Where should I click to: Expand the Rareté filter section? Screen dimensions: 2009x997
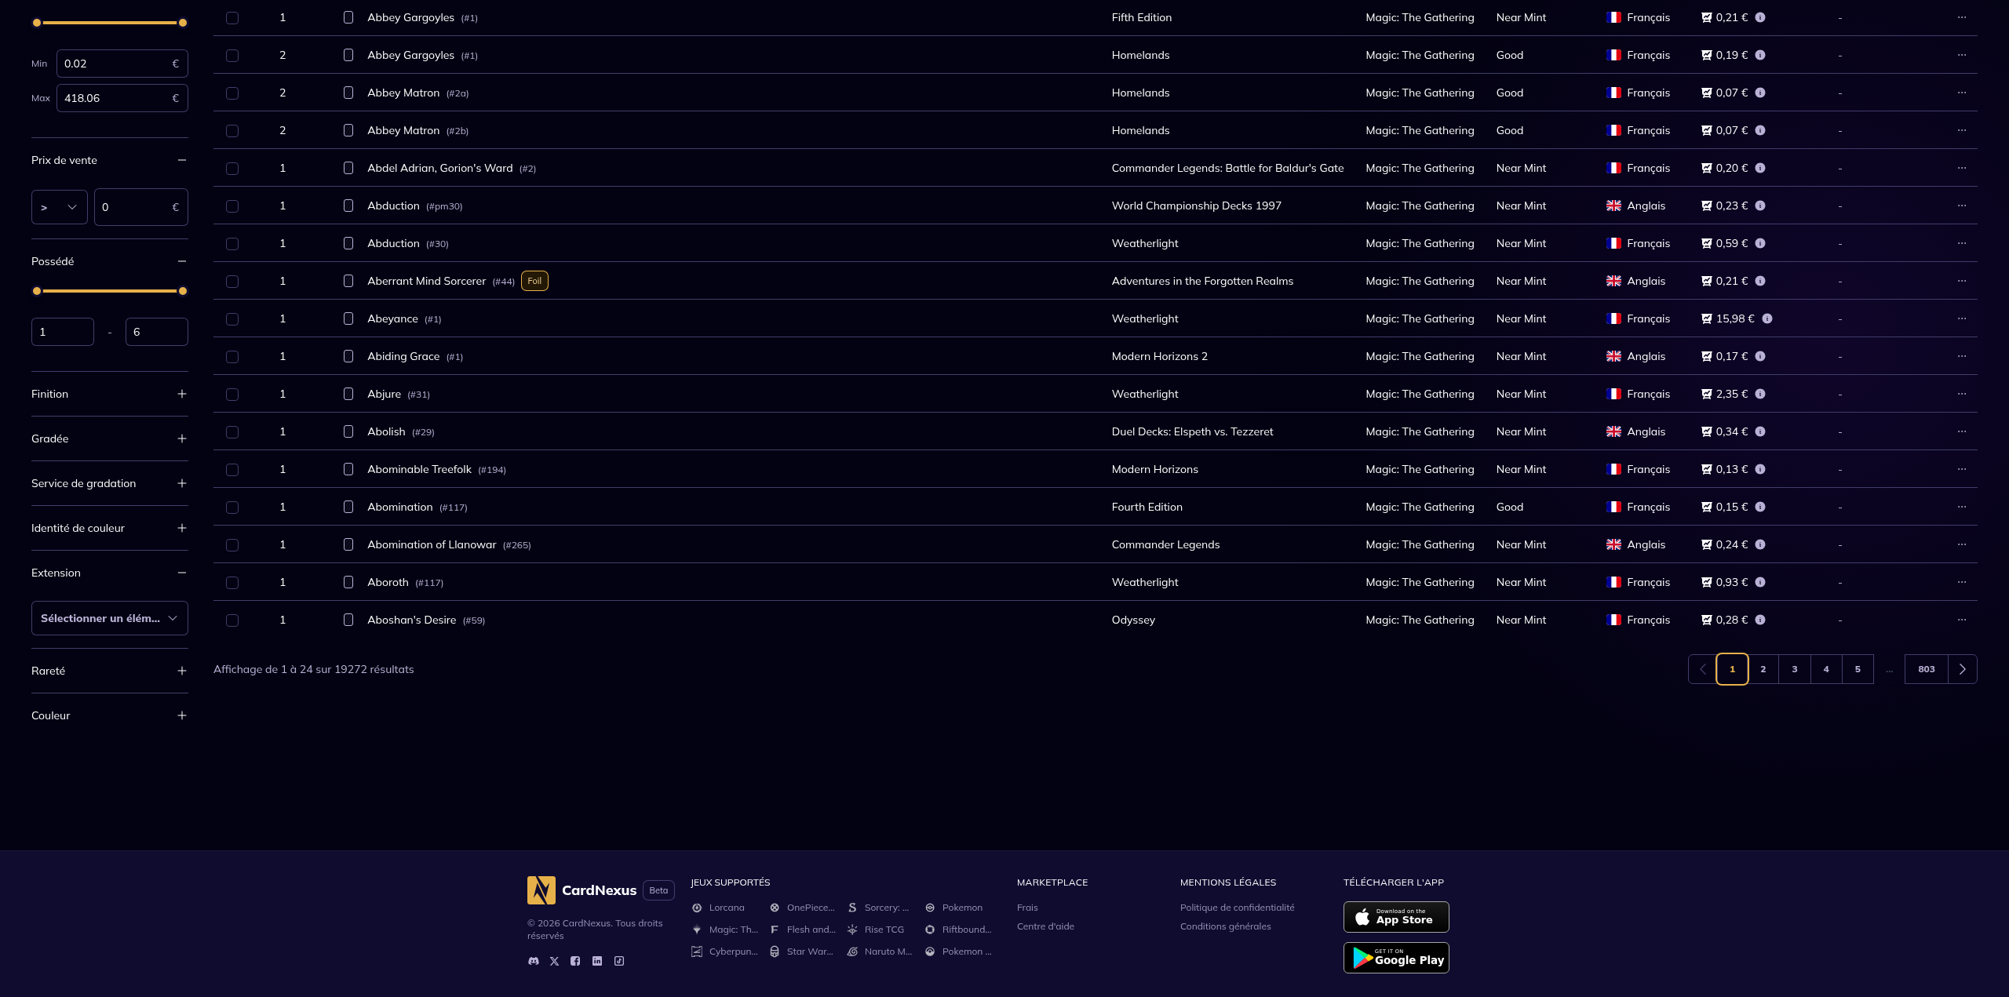(x=182, y=671)
